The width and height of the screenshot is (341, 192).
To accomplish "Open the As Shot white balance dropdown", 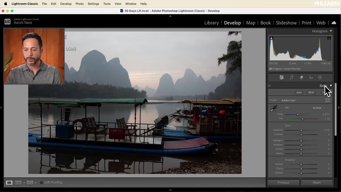I will [319, 108].
